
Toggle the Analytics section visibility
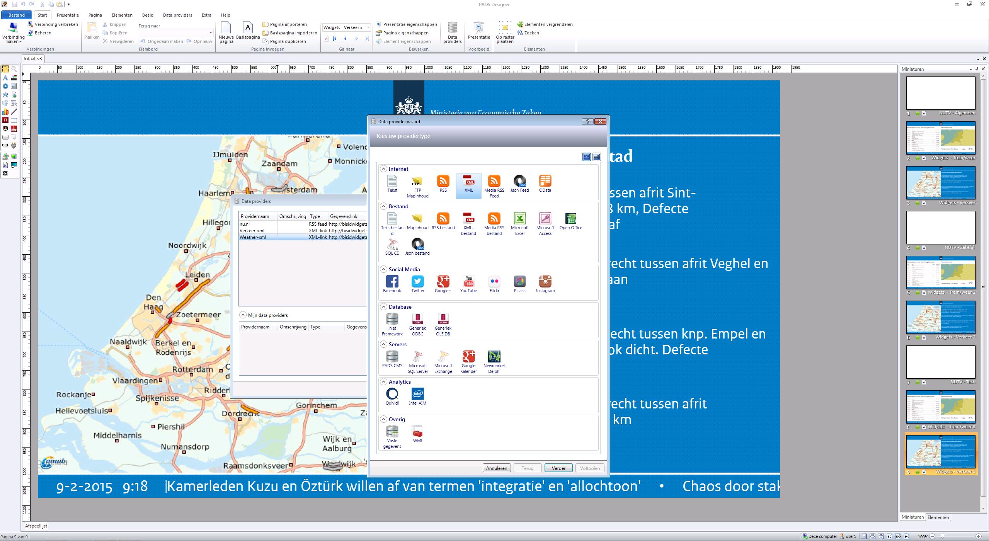pos(384,381)
